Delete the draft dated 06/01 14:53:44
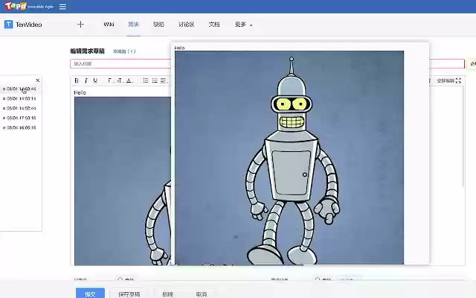 coord(4,89)
